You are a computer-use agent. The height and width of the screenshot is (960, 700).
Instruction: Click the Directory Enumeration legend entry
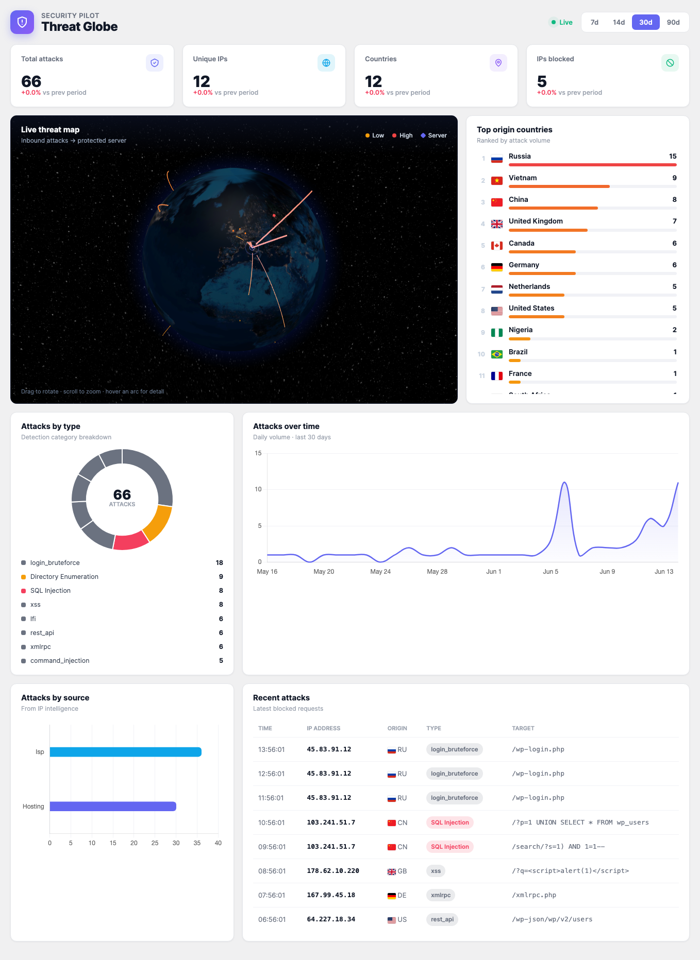(122, 577)
